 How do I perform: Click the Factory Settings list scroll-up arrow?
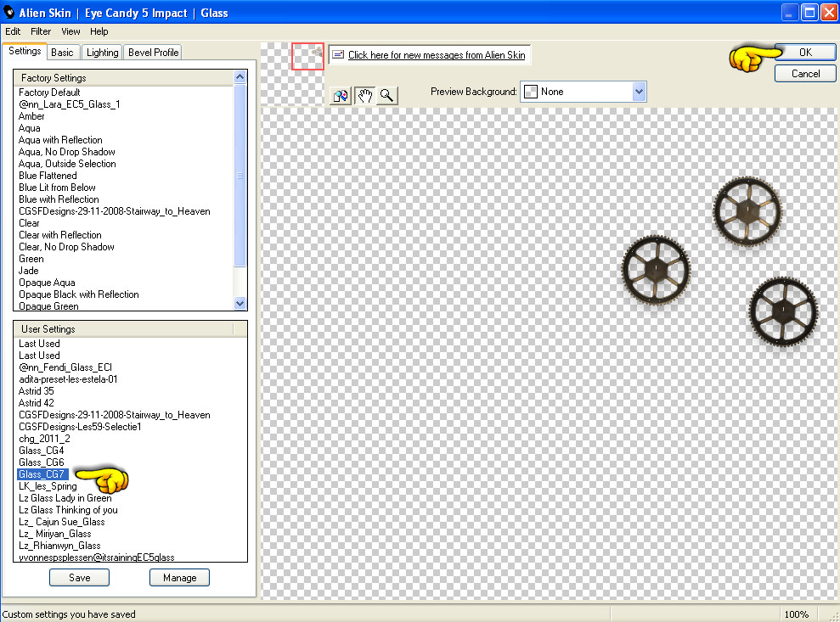click(x=240, y=77)
